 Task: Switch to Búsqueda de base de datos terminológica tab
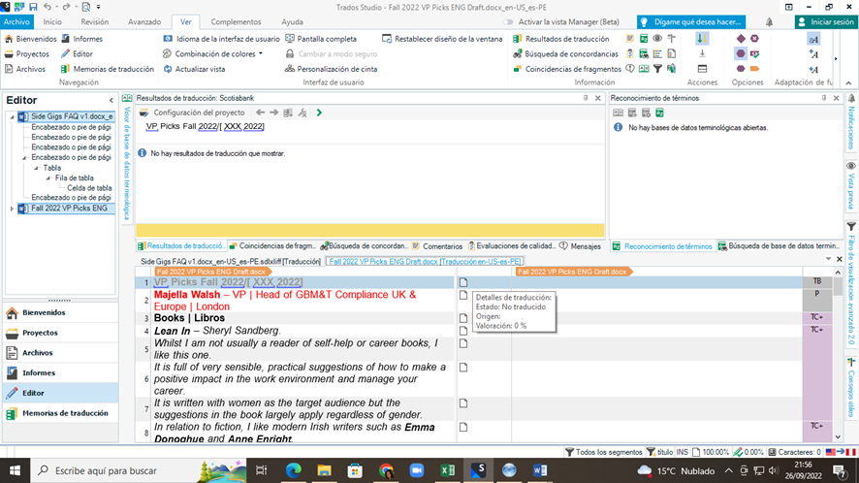(779, 246)
